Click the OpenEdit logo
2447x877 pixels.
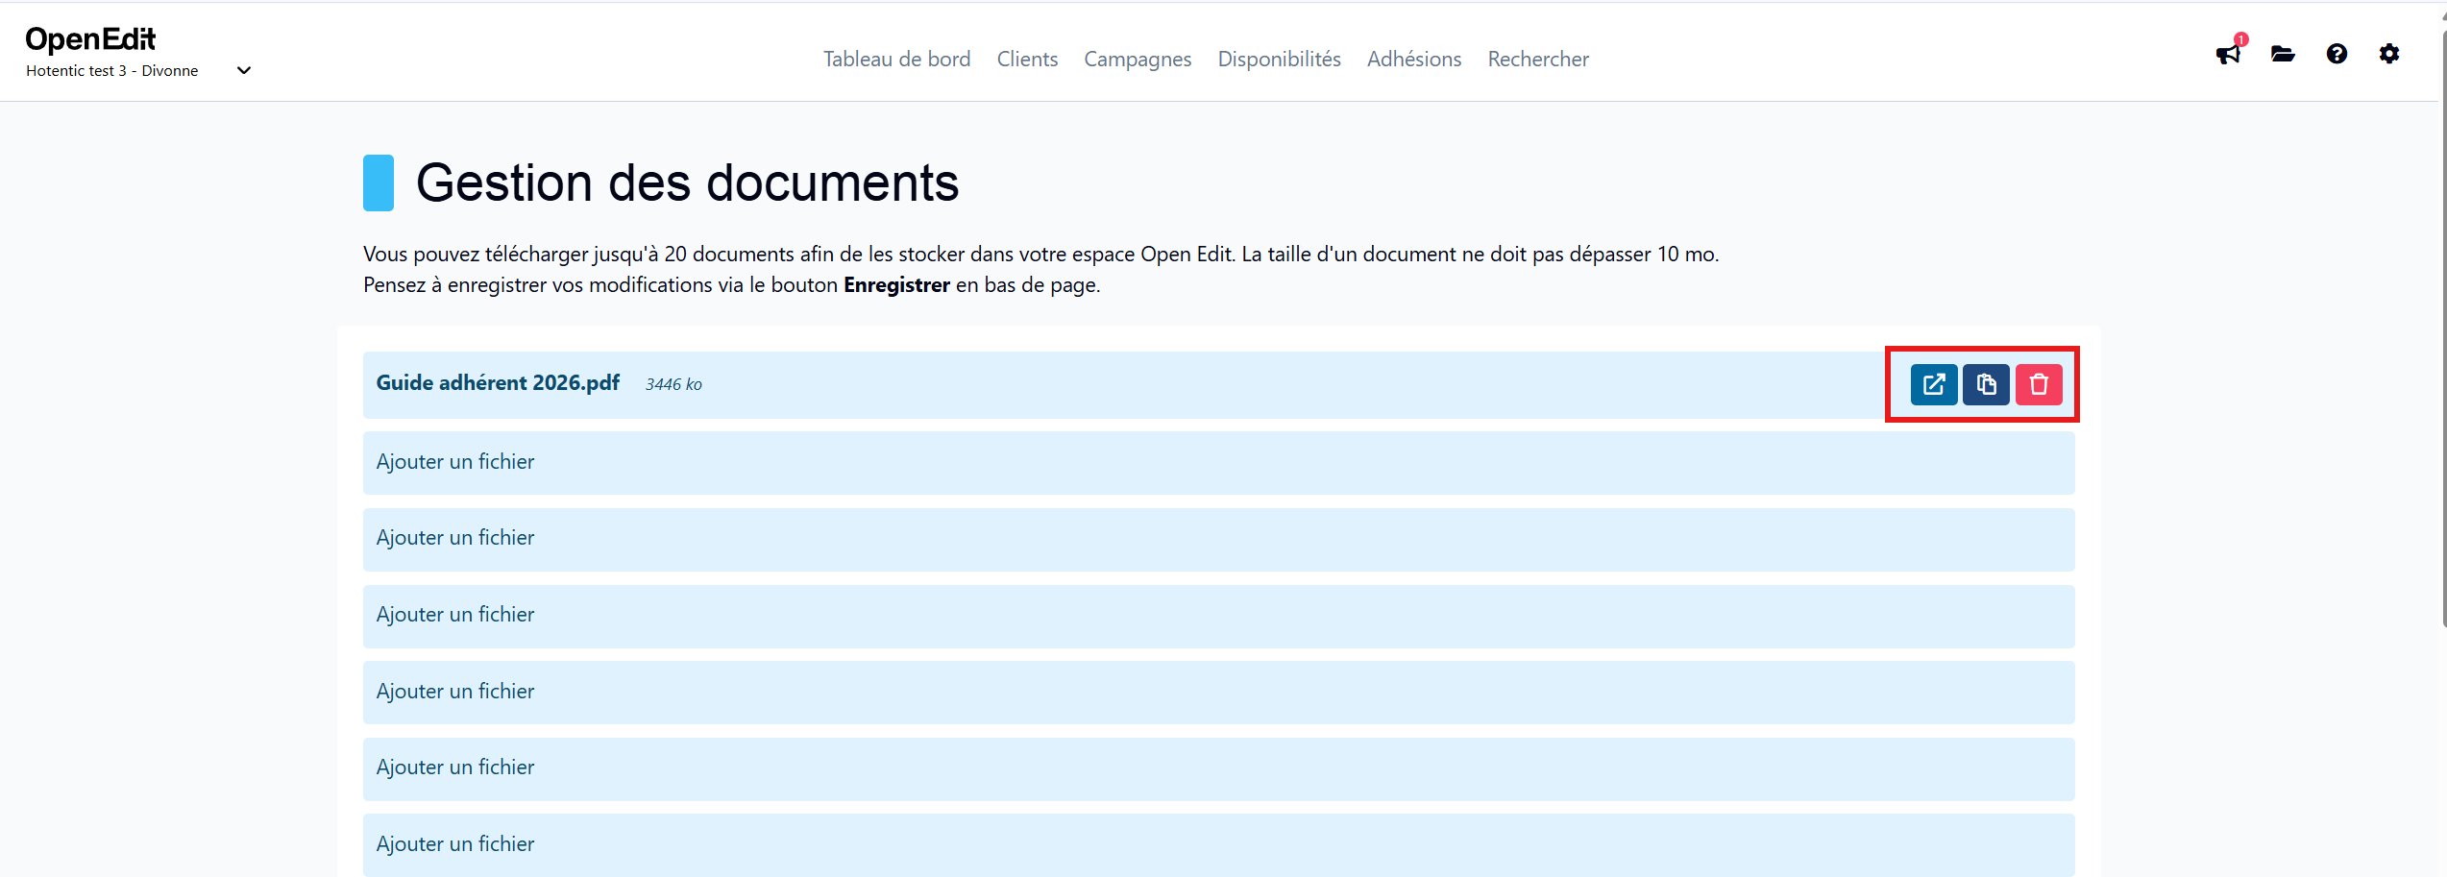coord(89,38)
